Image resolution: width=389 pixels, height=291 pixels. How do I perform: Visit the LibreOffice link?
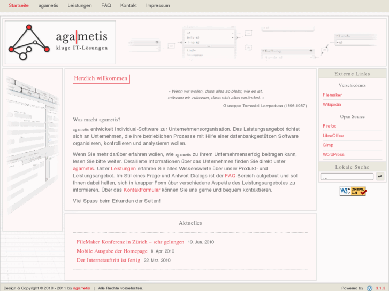click(x=333, y=136)
